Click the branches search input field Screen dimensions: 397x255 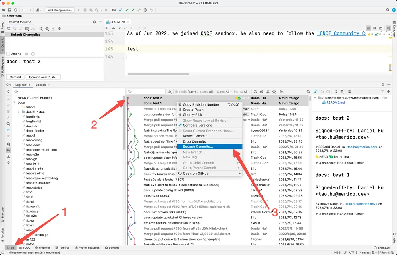[68, 91]
